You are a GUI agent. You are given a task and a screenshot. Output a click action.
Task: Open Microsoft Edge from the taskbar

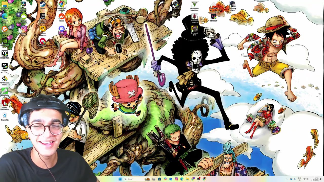click(x=182, y=179)
